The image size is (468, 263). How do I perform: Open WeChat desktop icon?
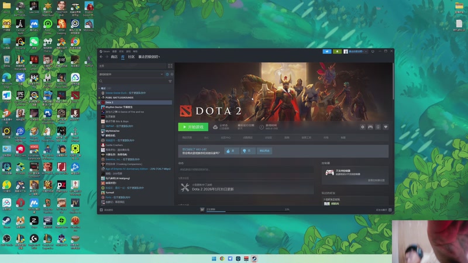(34, 43)
